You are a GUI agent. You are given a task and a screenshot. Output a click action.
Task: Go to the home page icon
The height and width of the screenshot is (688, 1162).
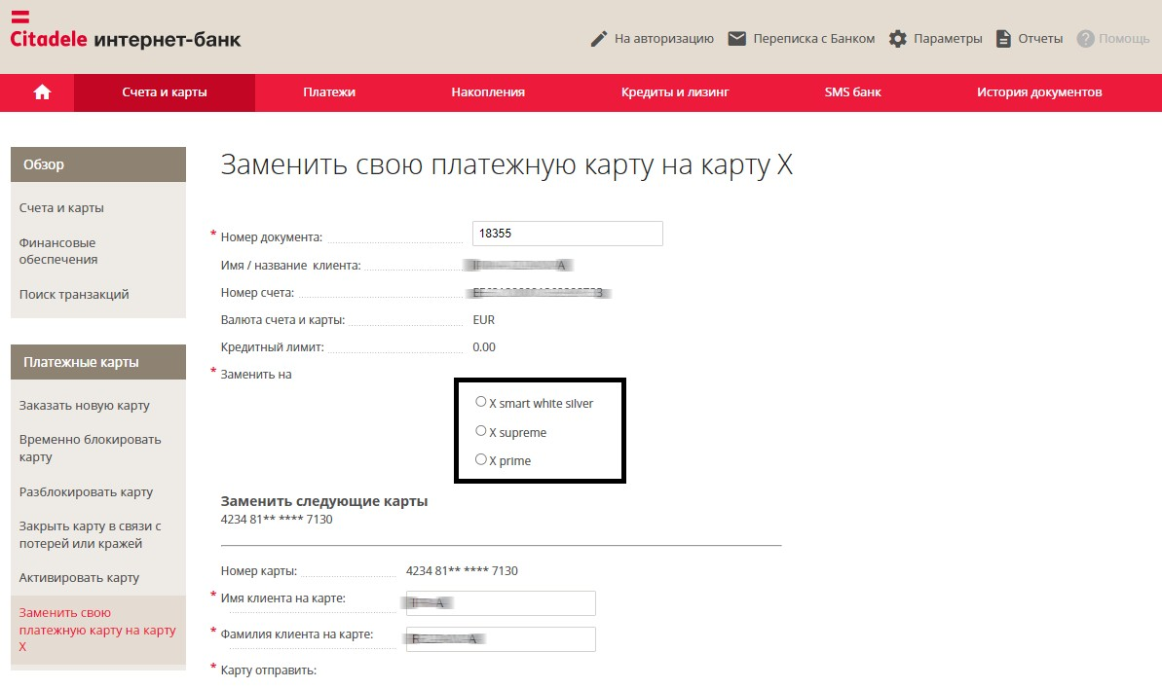click(x=42, y=91)
